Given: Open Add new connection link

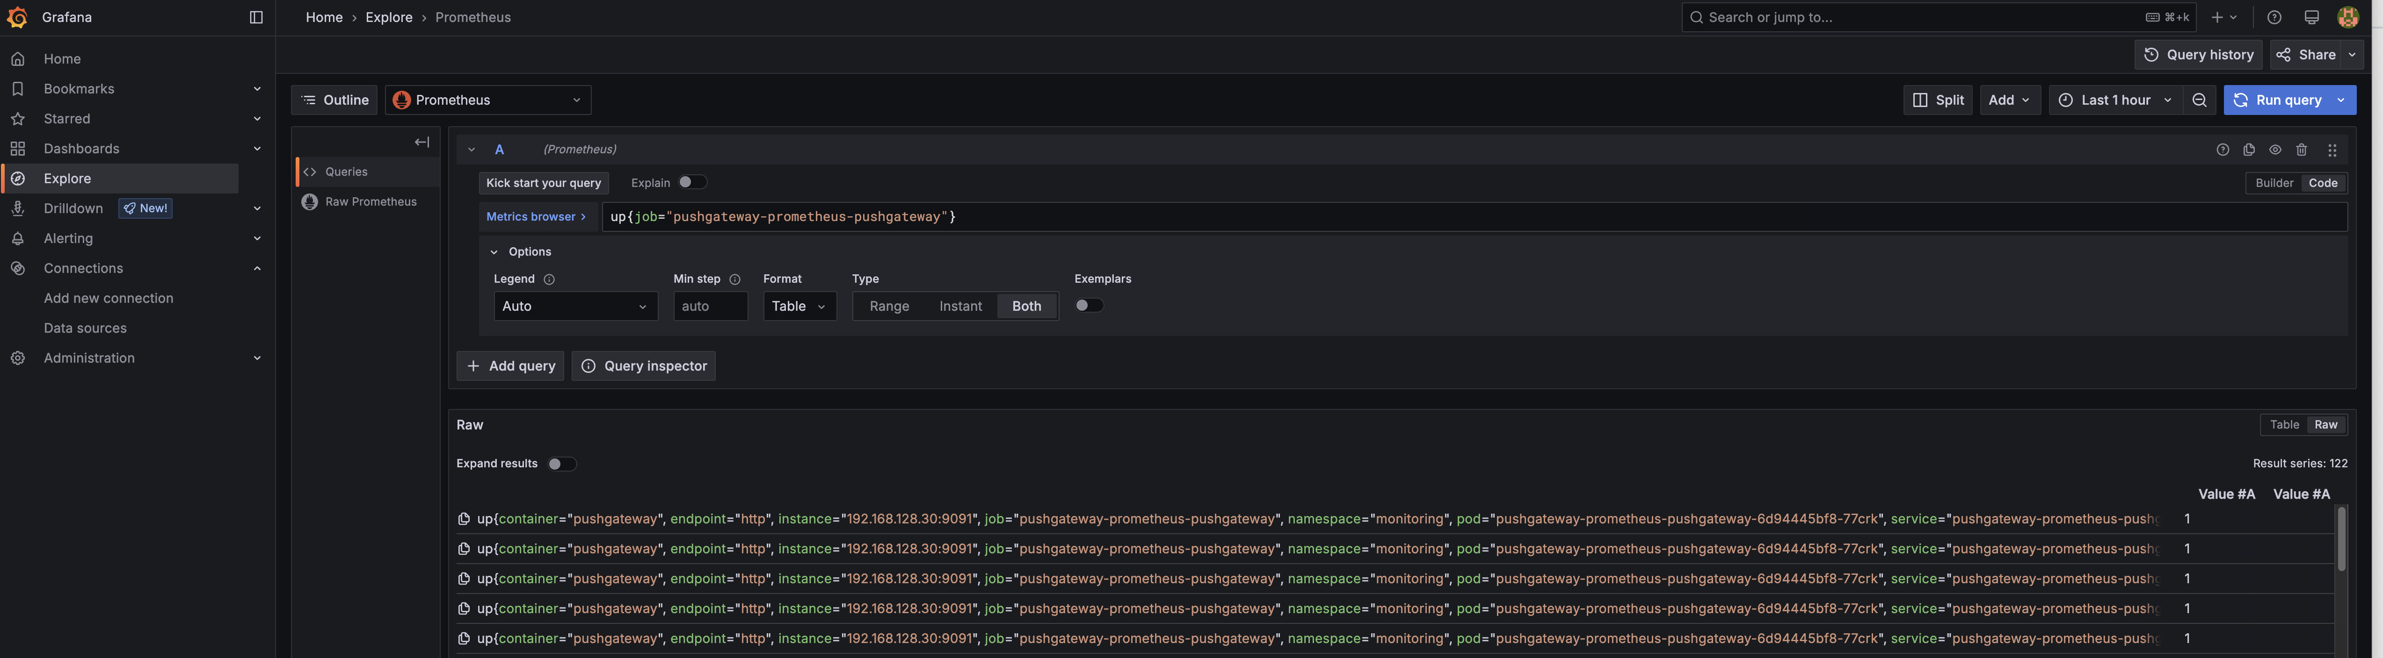Looking at the screenshot, I should tap(108, 299).
